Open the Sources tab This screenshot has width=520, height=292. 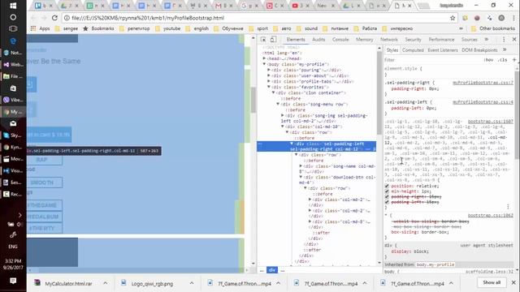click(x=470, y=40)
